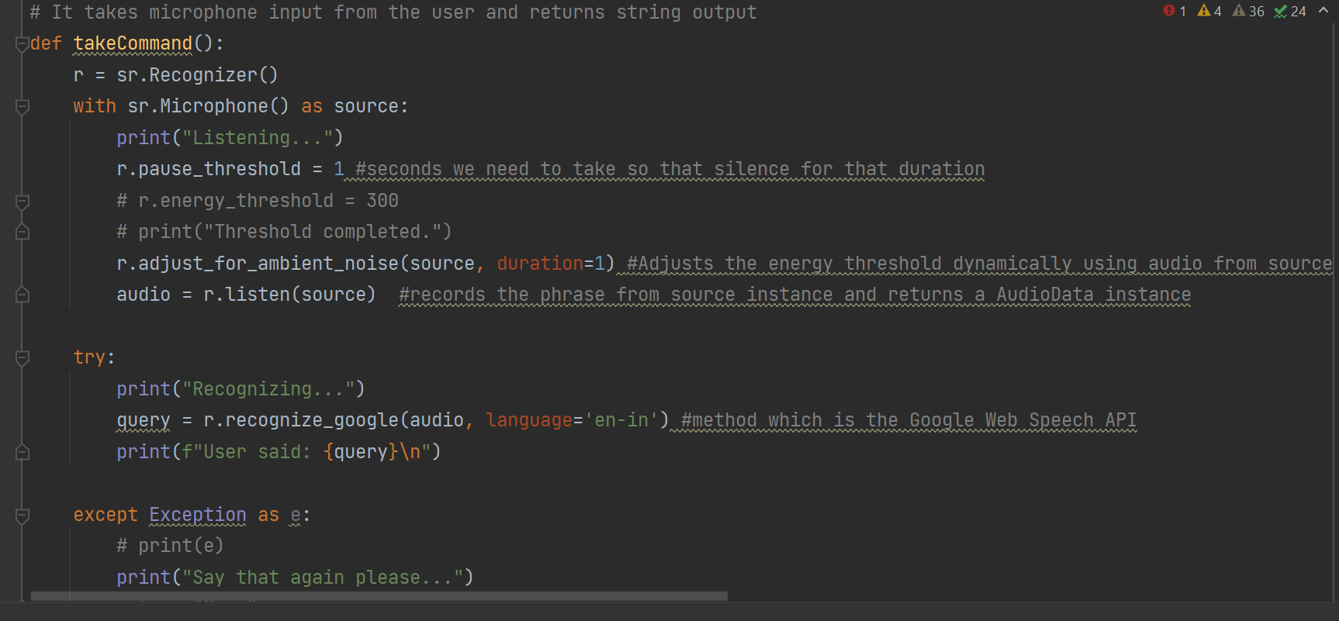
Task: Click comment '#method which is the Google Web Speech API'
Action: pos(908,420)
